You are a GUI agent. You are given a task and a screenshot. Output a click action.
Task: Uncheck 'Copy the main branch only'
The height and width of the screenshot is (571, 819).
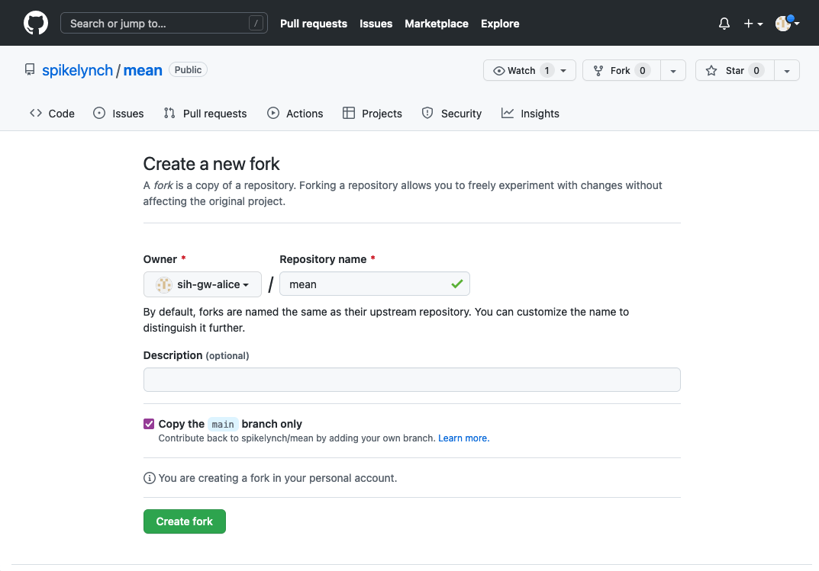coord(148,423)
